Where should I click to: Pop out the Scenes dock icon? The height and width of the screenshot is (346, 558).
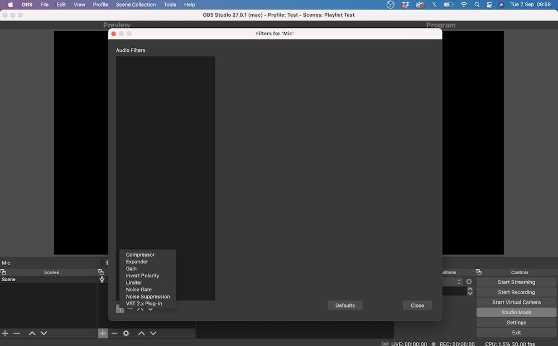coord(3,272)
